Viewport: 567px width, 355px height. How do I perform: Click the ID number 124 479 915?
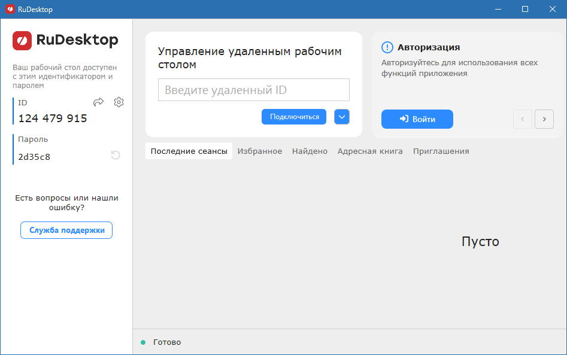click(53, 118)
